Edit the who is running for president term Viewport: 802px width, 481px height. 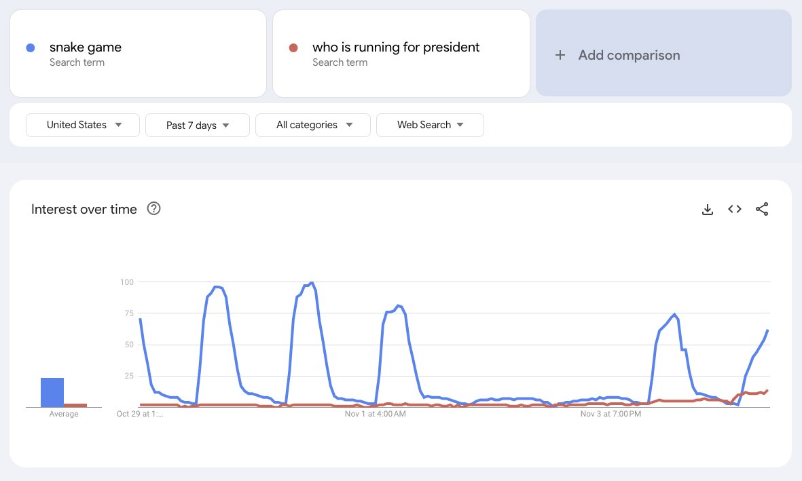401,54
